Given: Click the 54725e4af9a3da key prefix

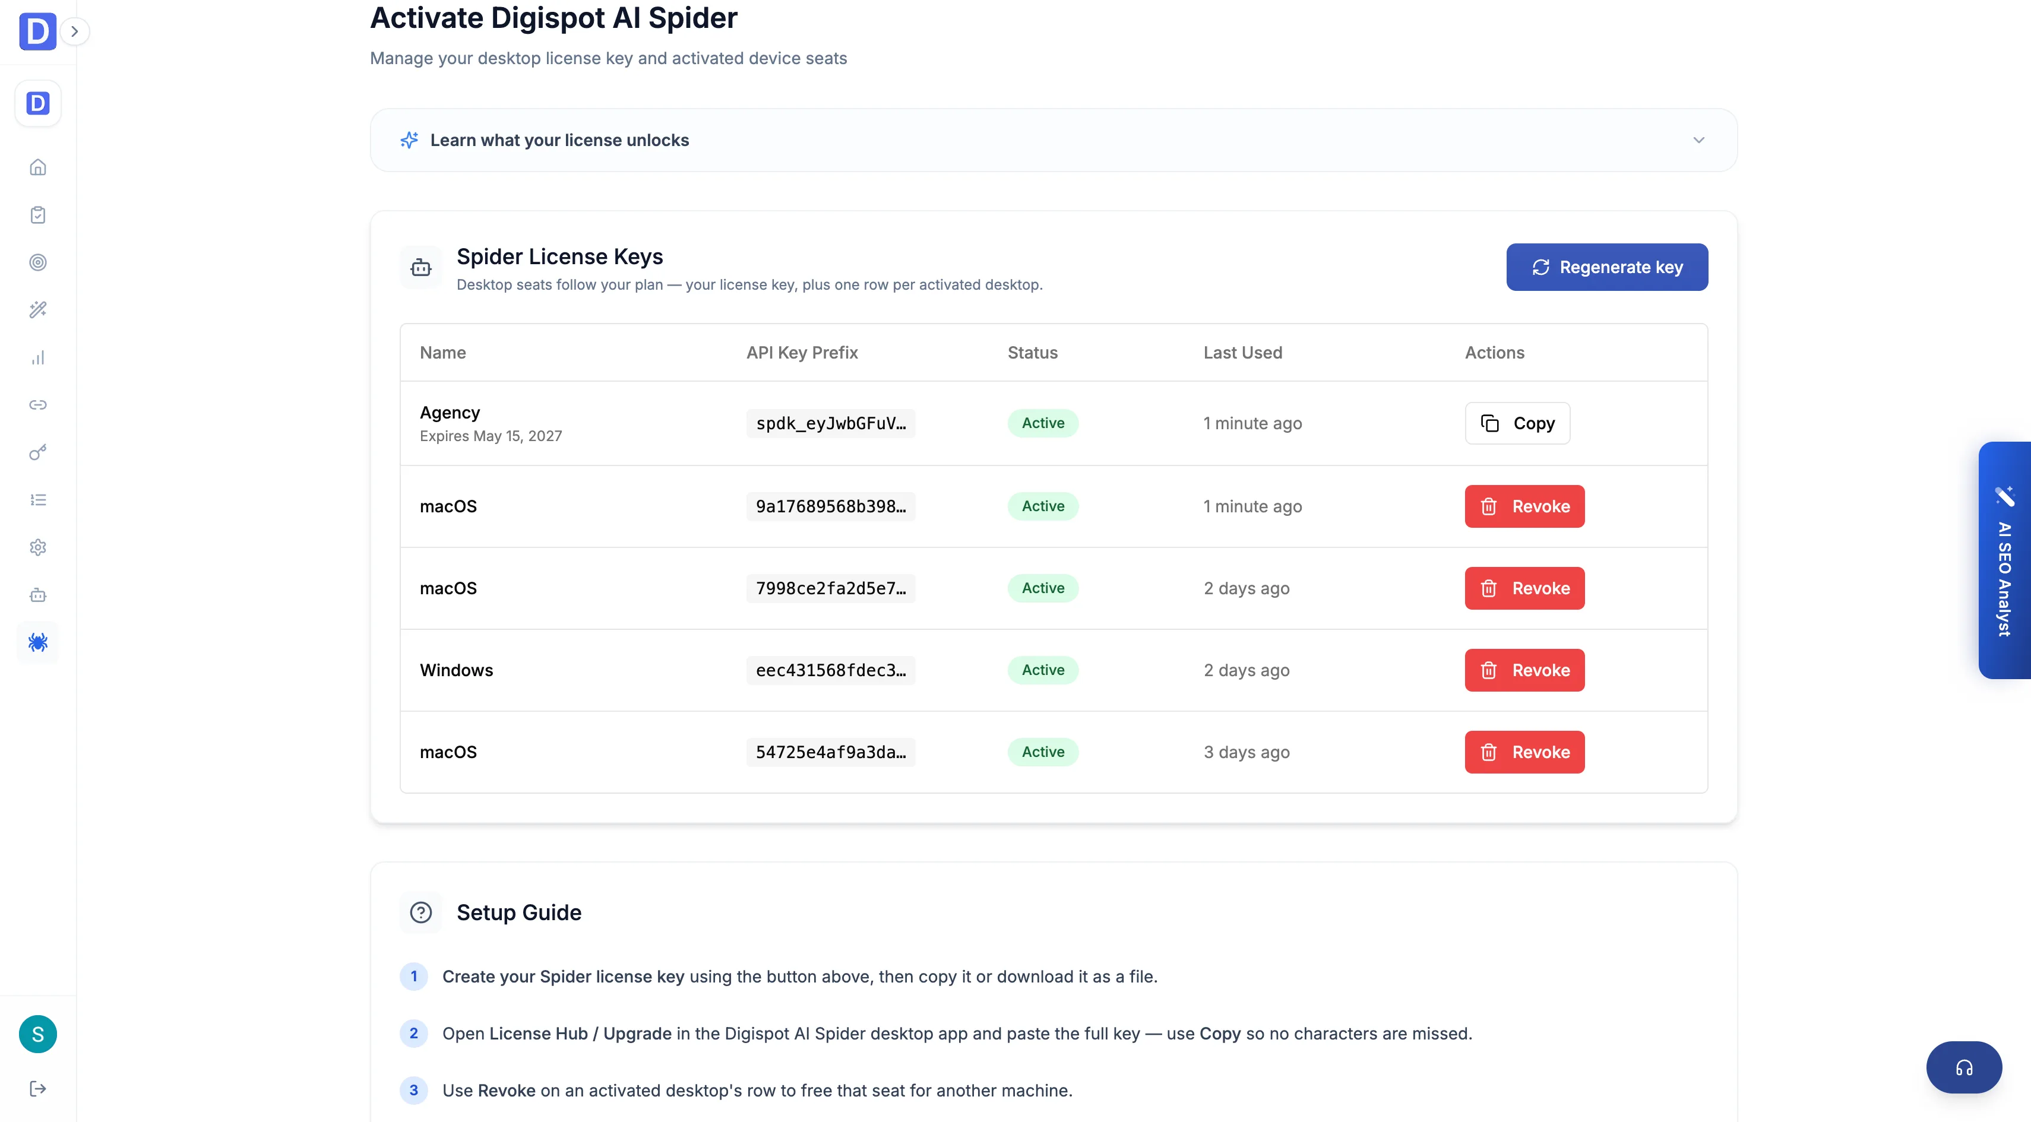Looking at the screenshot, I should 831,752.
